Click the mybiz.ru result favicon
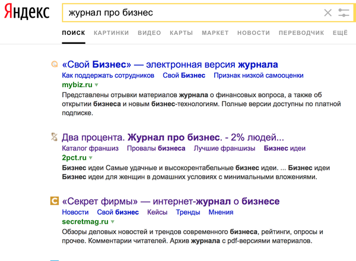The height and width of the screenshot is (261, 356). click(55, 65)
